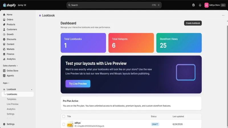
Task: Click the pin dot beside Lookbook app
Action: point(32,89)
